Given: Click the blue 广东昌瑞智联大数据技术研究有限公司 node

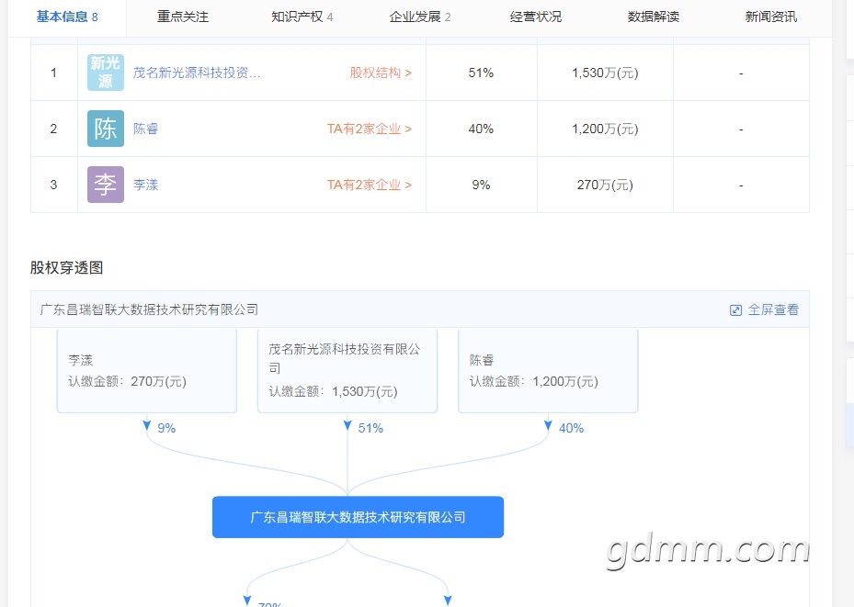Looking at the screenshot, I should click(358, 517).
